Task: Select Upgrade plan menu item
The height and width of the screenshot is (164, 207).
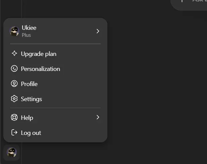Action: (x=55, y=54)
